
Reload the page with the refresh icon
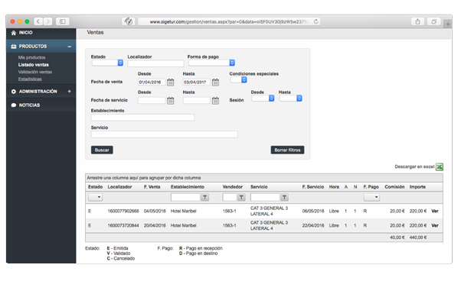tap(316, 21)
